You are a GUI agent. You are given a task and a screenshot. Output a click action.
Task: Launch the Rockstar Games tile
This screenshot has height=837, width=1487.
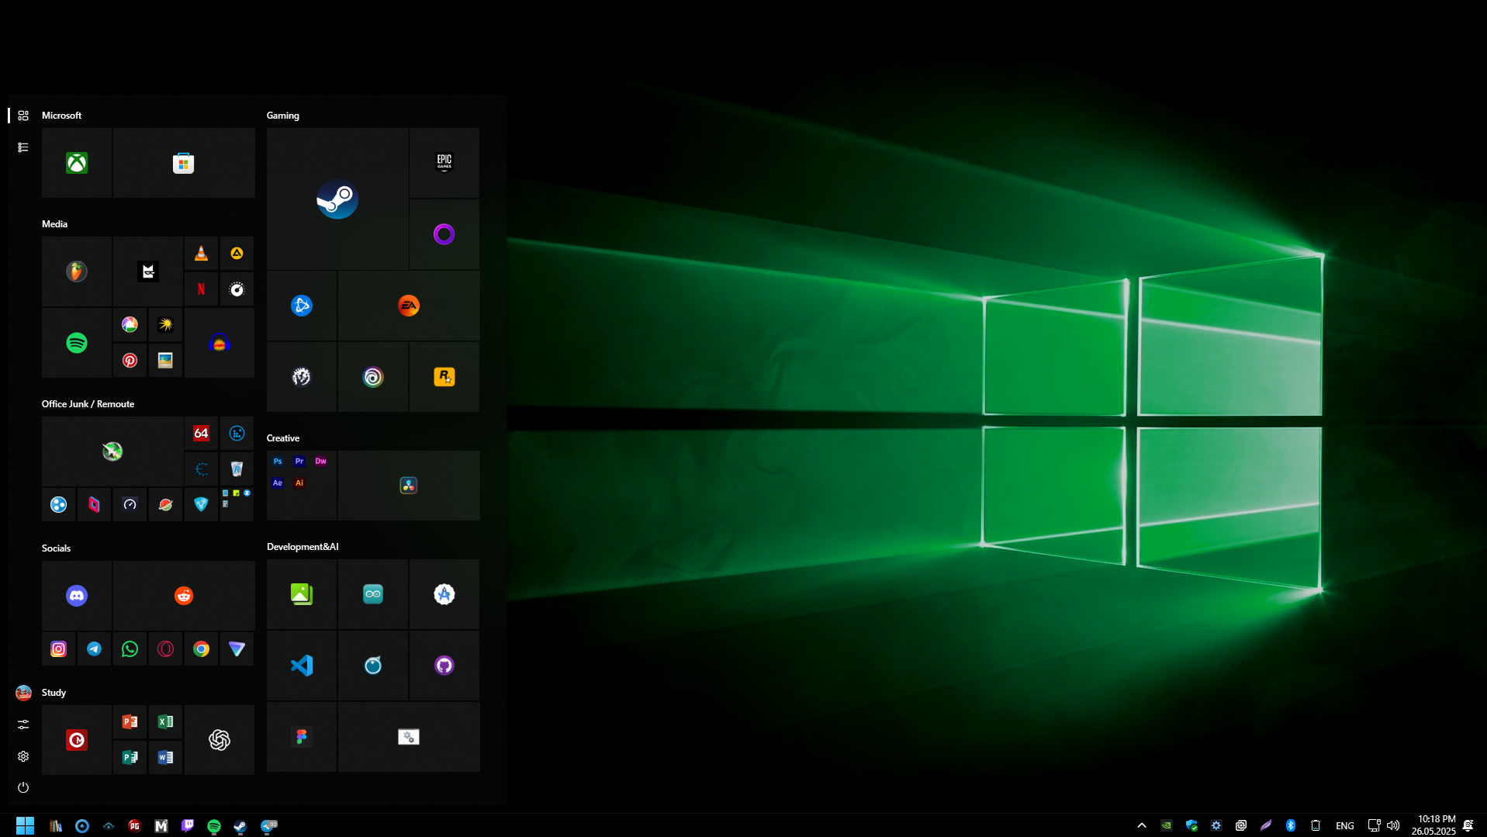[x=444, y=377]
